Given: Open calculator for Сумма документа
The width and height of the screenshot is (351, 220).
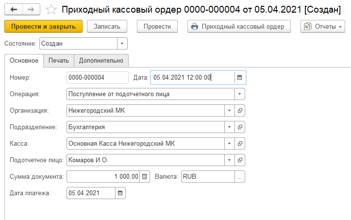Looking at the screenshot, I should click(144, 177).
